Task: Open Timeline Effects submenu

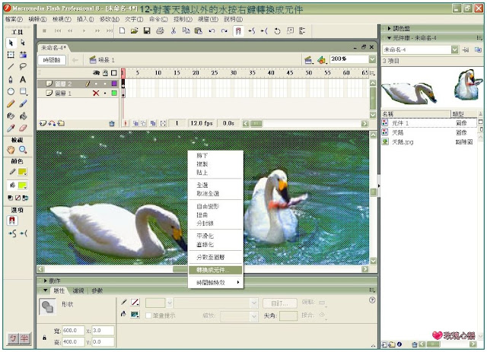Action: (215, 283)
